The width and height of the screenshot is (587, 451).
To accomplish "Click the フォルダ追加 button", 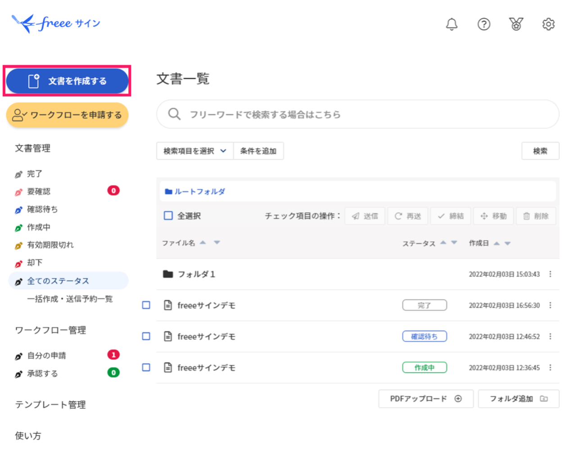I will (519, 399).
